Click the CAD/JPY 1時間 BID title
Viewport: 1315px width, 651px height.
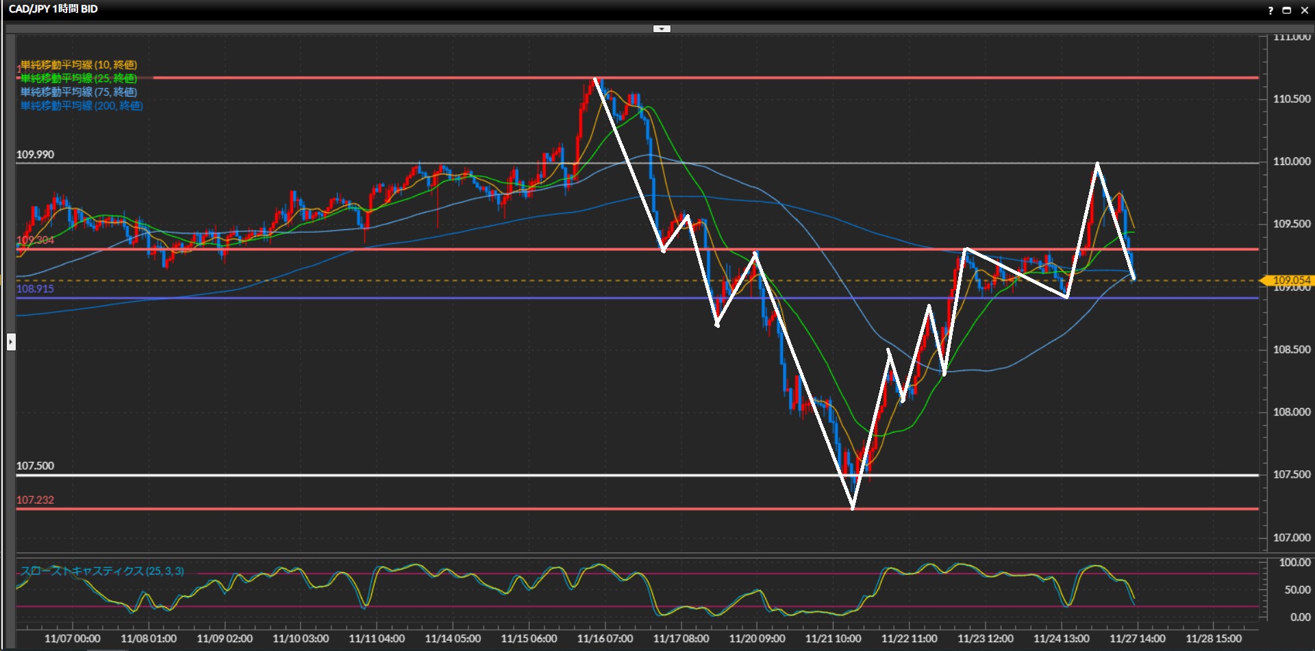click(x=53, y=9)
